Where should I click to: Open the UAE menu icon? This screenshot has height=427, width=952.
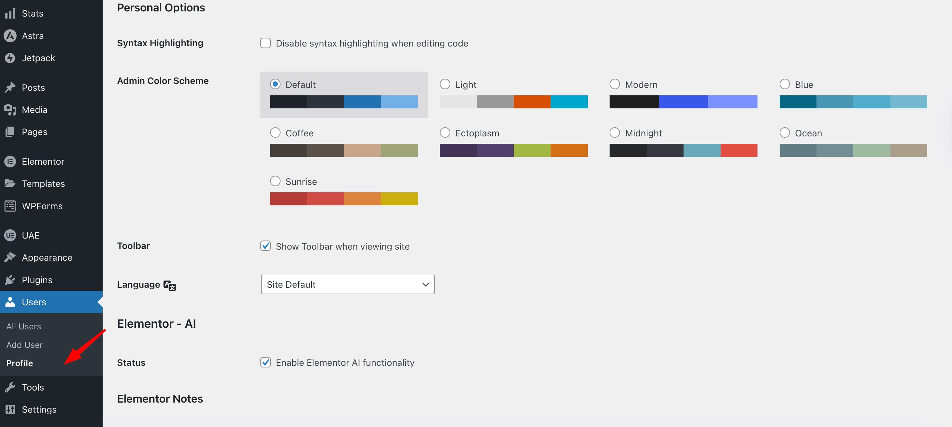coord(10,235)
